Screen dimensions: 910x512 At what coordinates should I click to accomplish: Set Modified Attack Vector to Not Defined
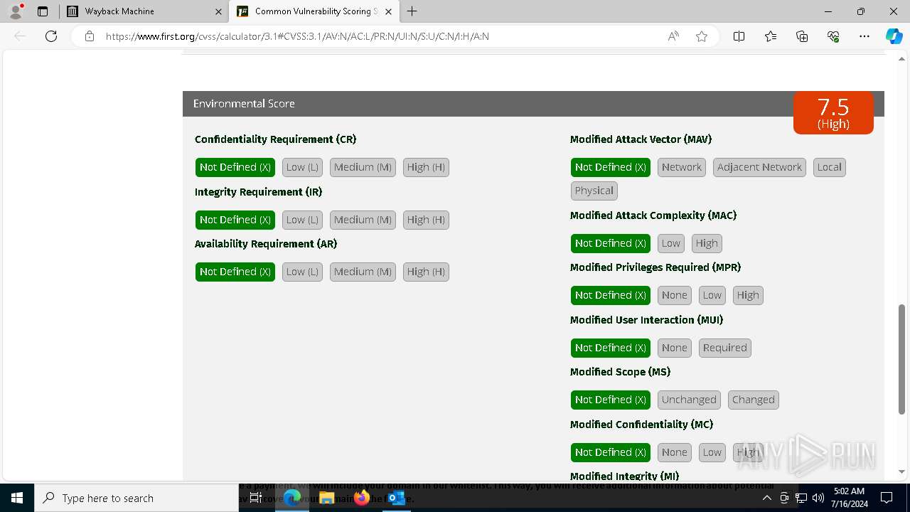611,167
